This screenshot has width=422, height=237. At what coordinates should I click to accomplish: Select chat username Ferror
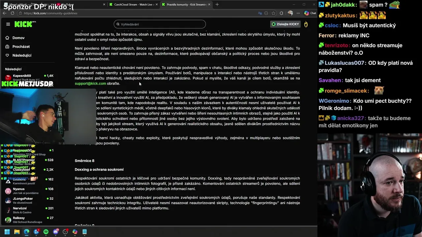326,35
